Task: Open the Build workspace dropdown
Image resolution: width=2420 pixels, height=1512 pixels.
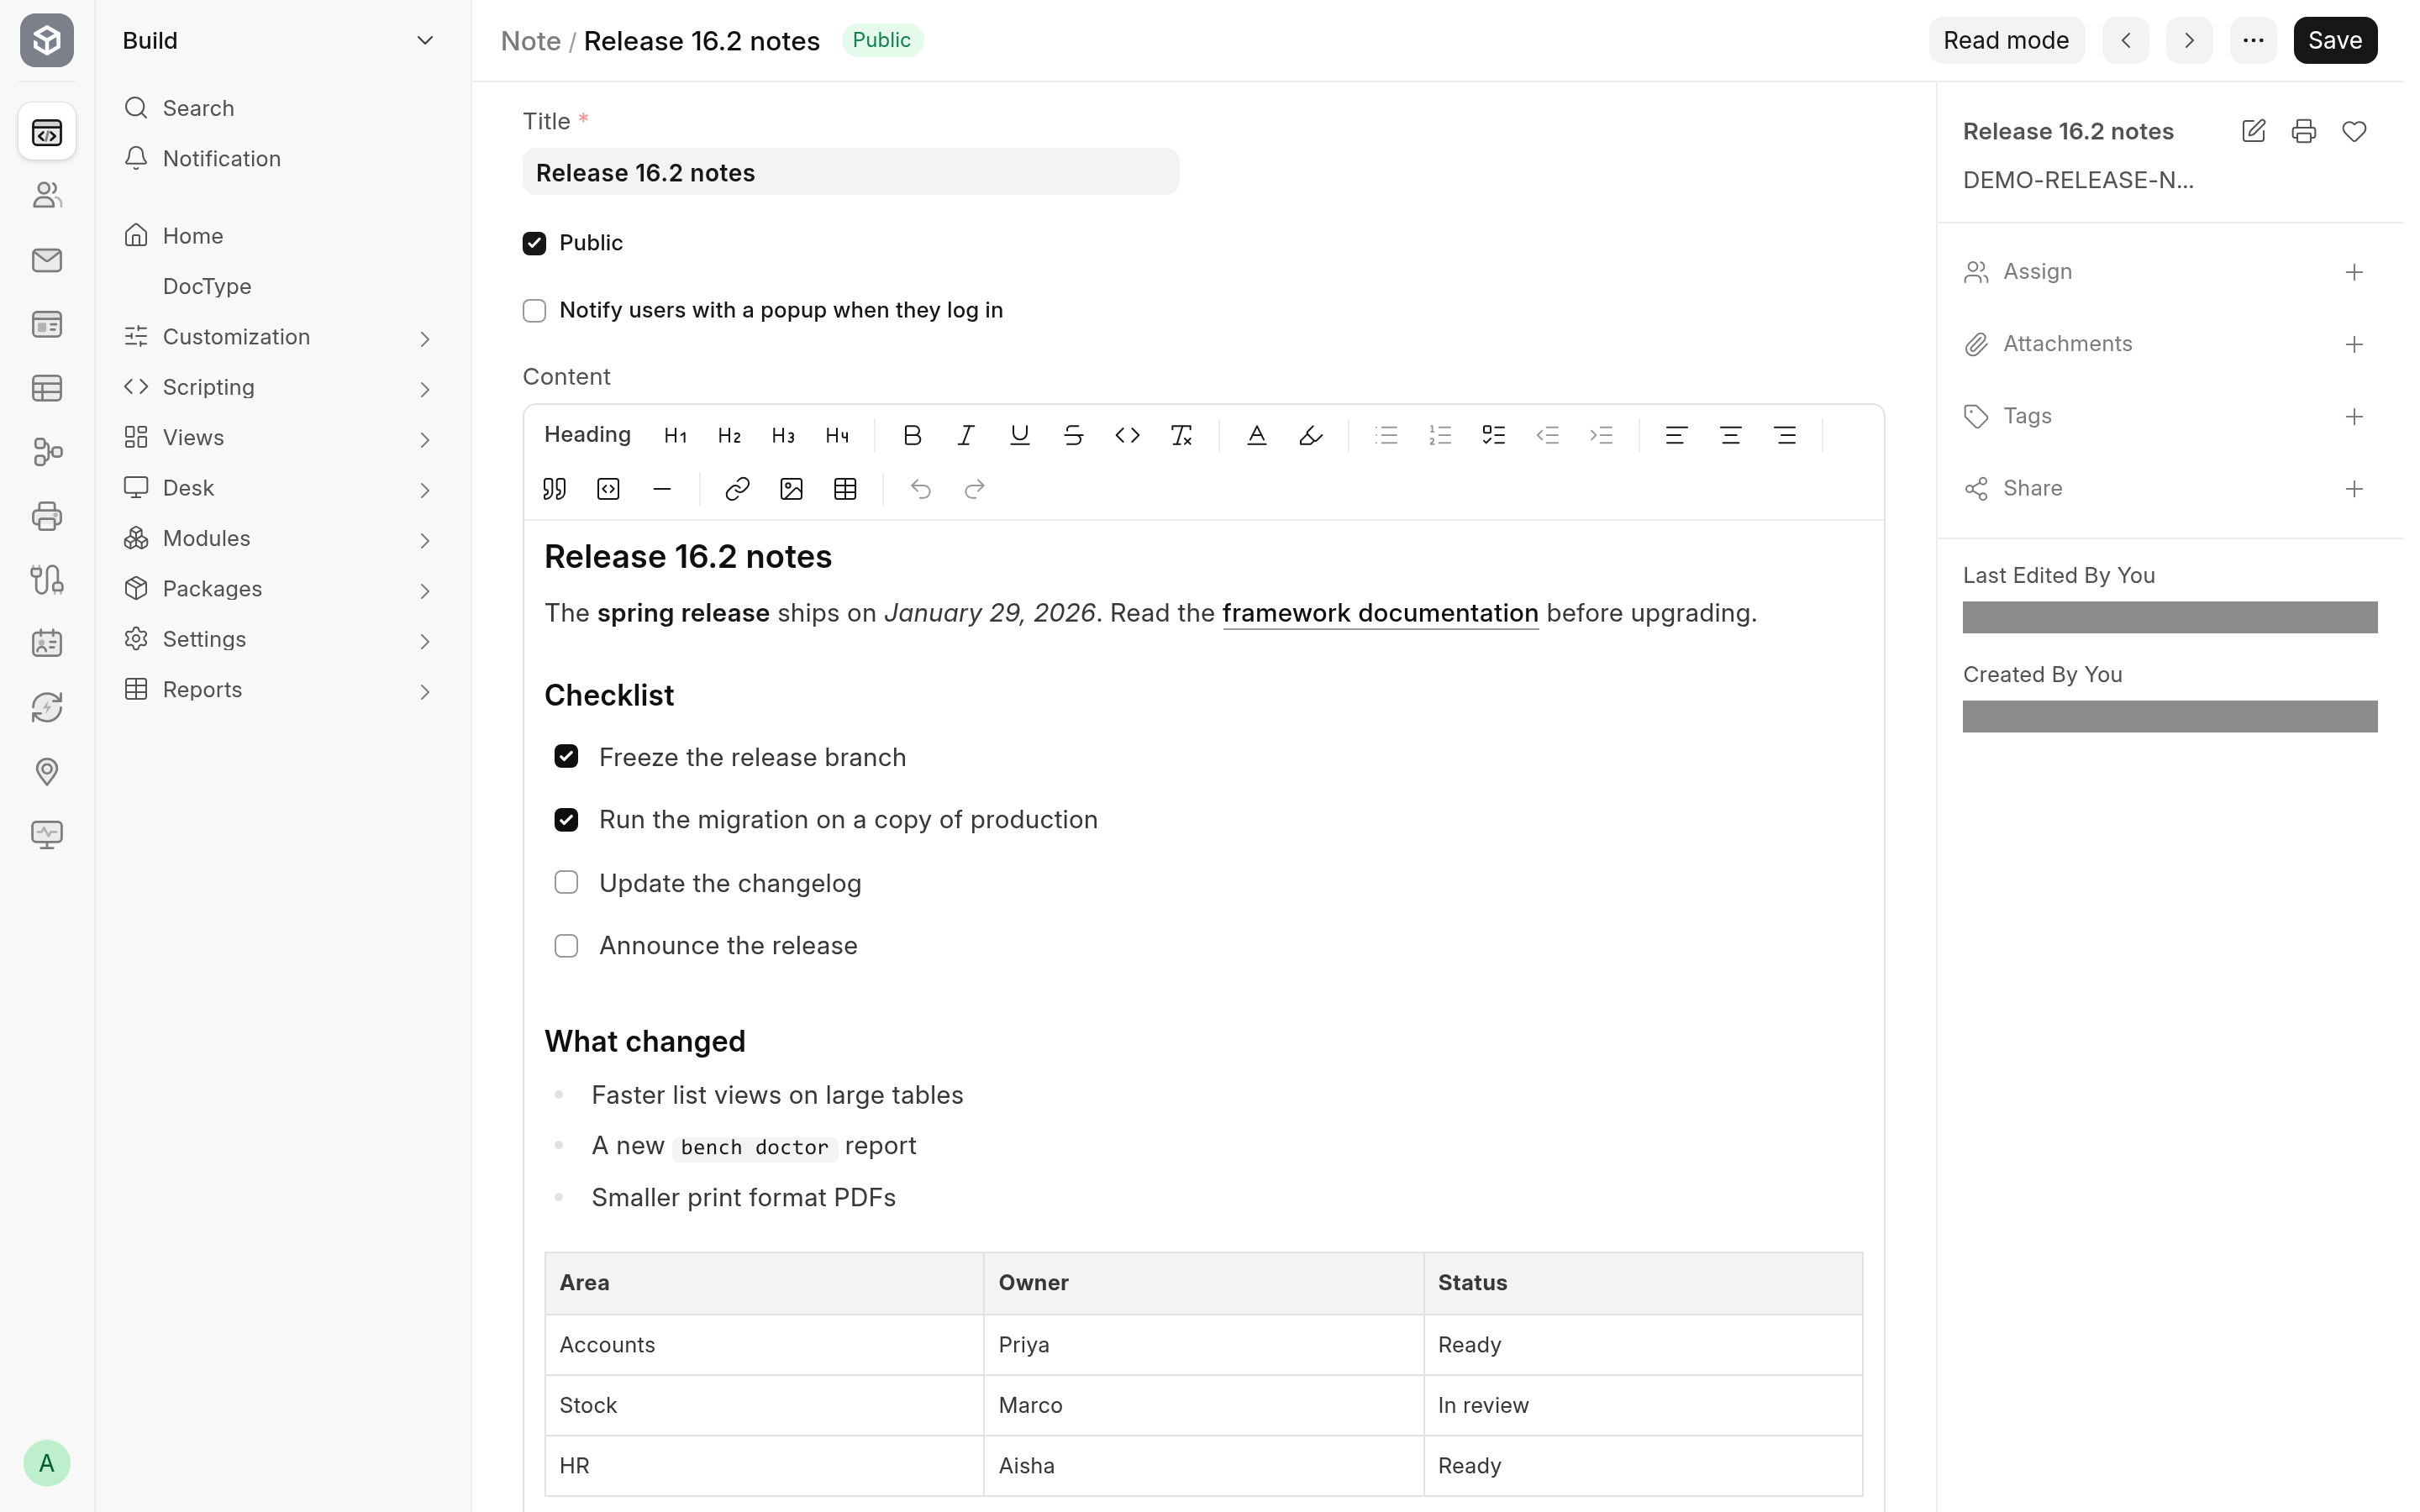Action: (x=278, y=40)
